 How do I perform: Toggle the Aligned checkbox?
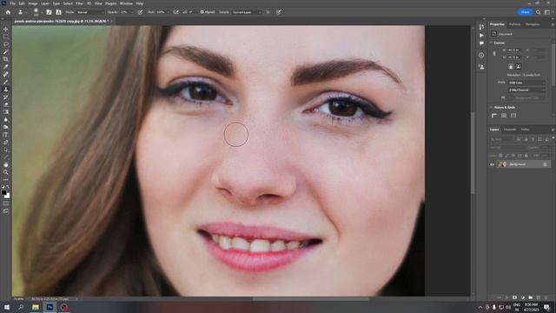click(202, 12)
